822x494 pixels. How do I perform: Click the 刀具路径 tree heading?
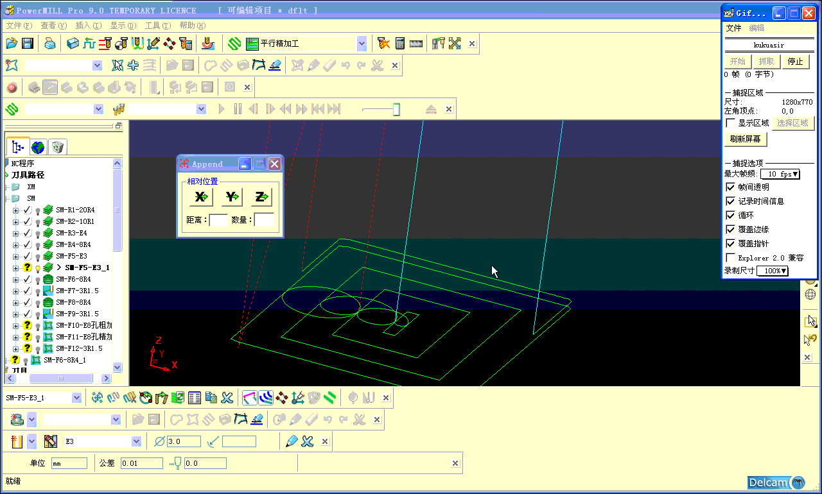point(28,175)
